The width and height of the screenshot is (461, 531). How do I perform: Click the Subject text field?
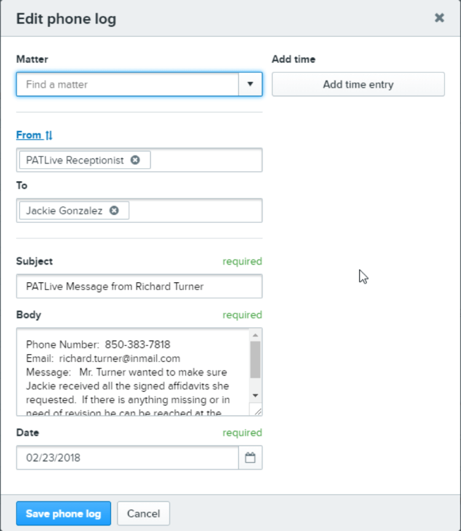139,286
